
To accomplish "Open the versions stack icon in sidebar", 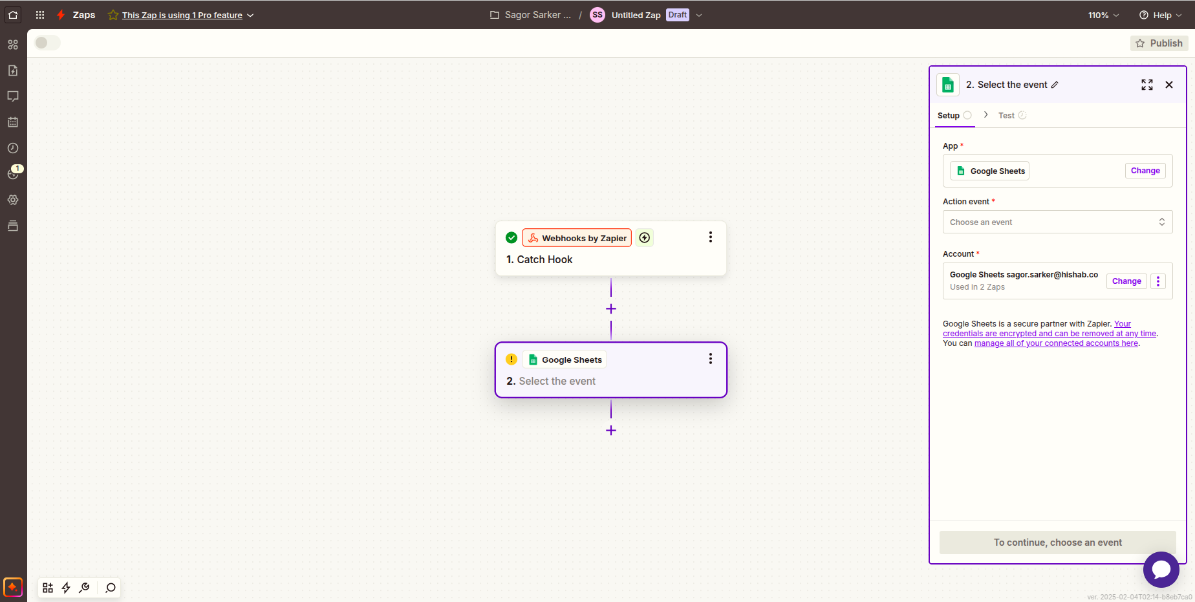I will [13, 226].
